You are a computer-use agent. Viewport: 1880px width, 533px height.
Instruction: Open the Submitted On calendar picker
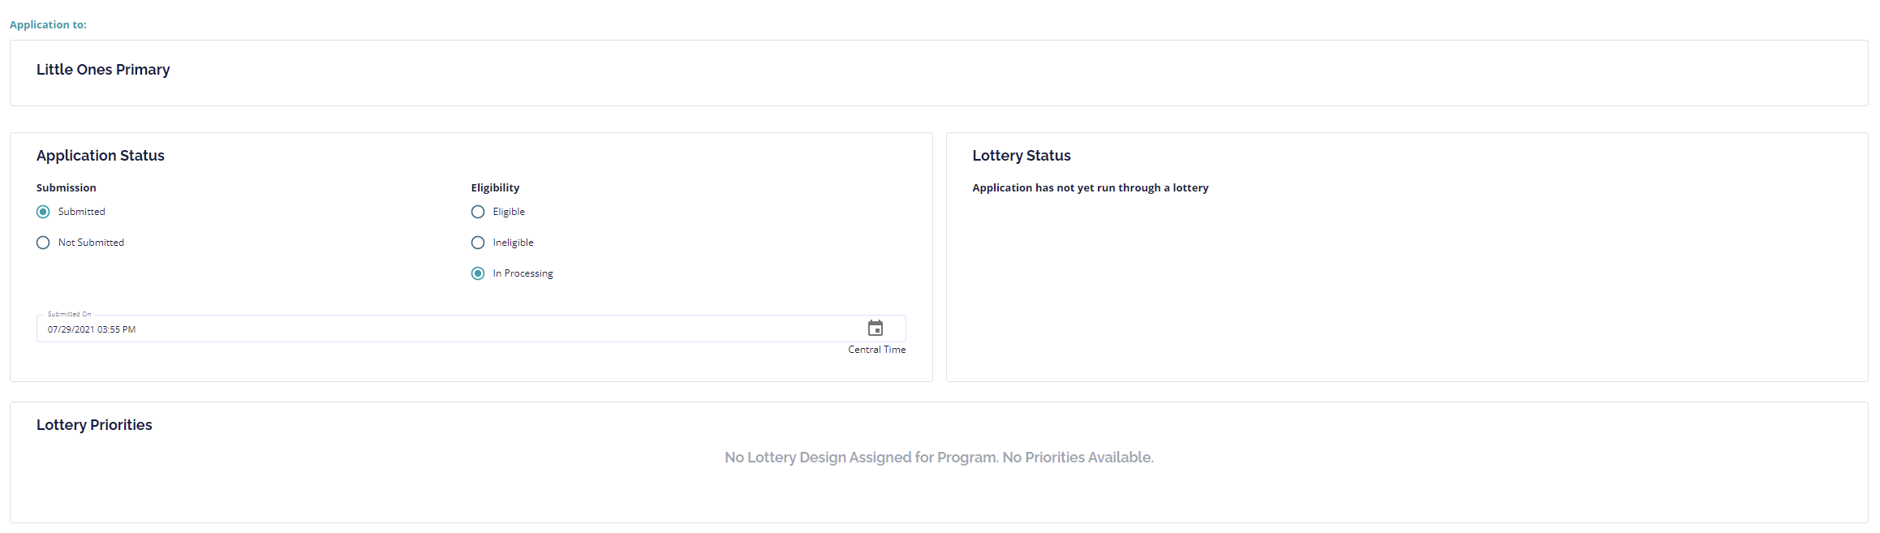[x=875, y=328]
